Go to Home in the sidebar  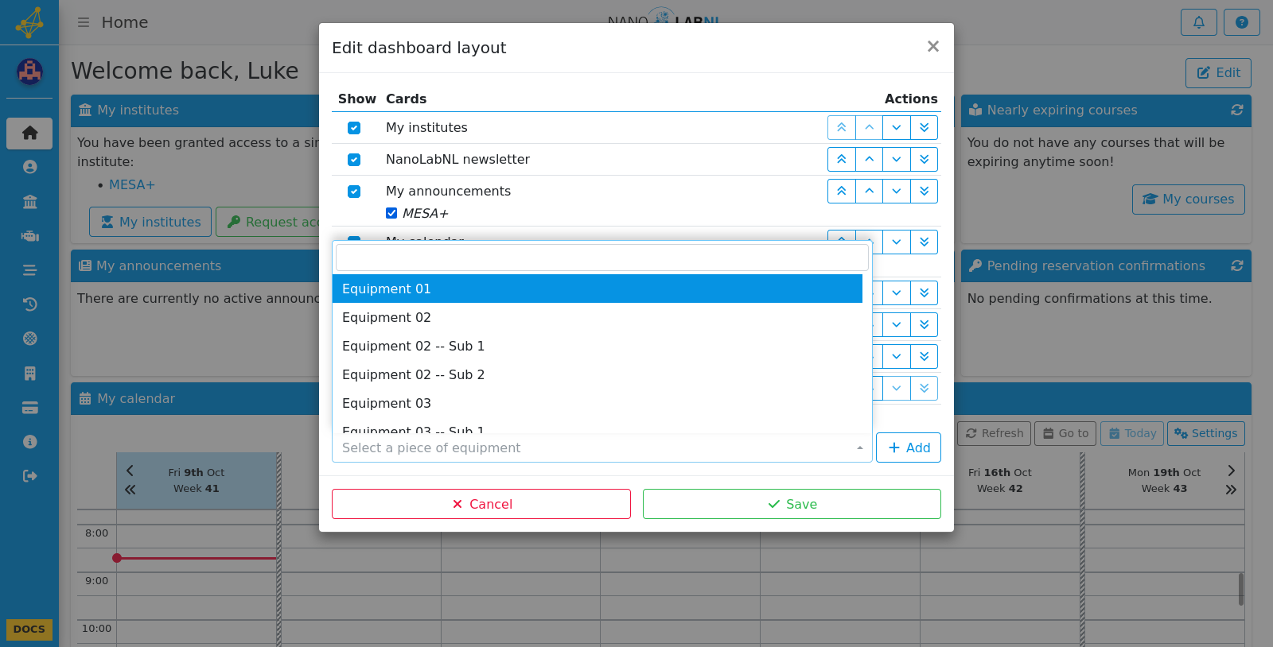29,133
